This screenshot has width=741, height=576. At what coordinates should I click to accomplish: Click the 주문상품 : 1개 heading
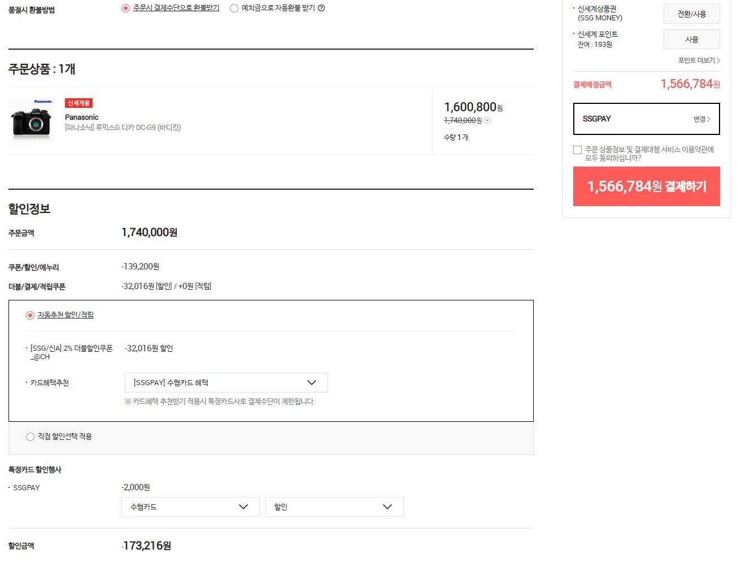[x=42, y=69]
